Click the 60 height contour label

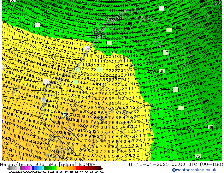tap(162, 71)
